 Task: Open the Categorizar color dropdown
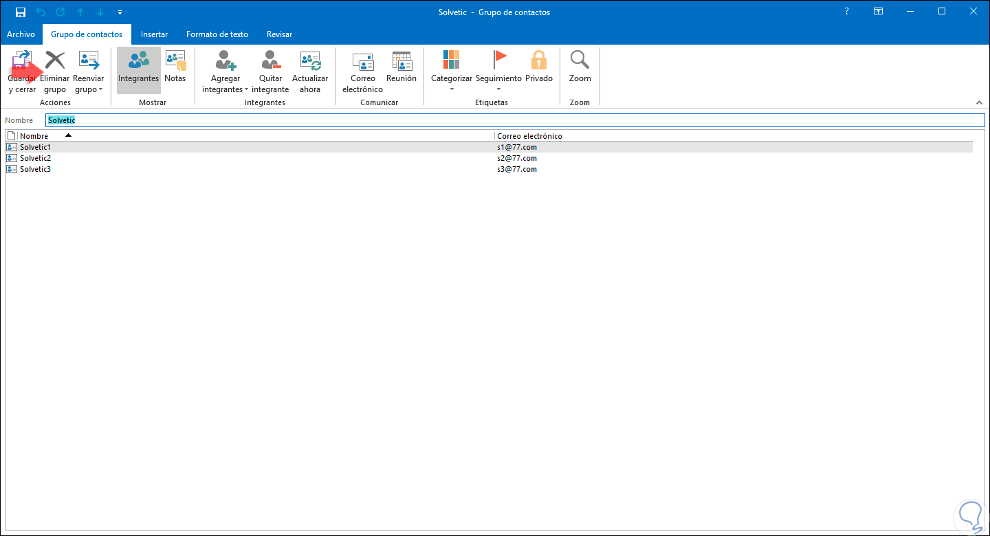(452, 71)
